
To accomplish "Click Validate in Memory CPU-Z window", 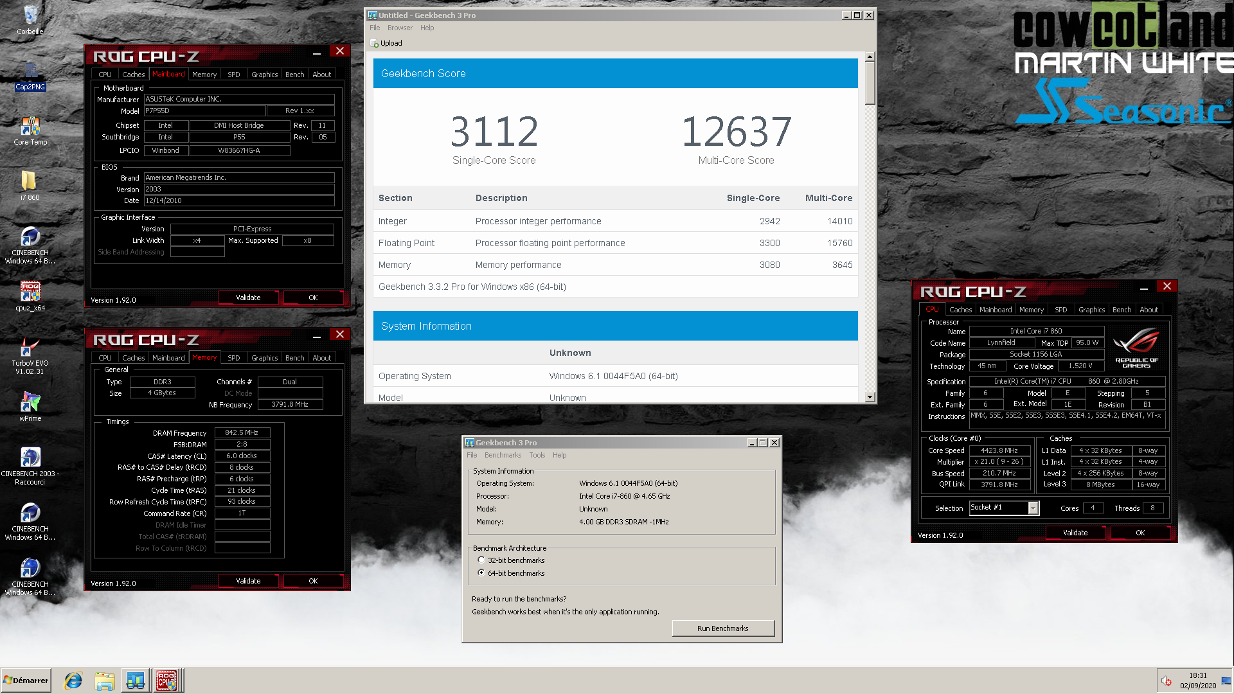I will 248,581.
